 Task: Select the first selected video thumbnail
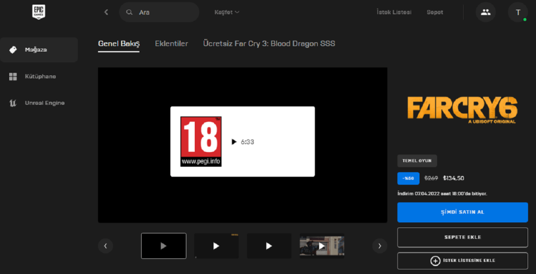click(x=164, y=246)
